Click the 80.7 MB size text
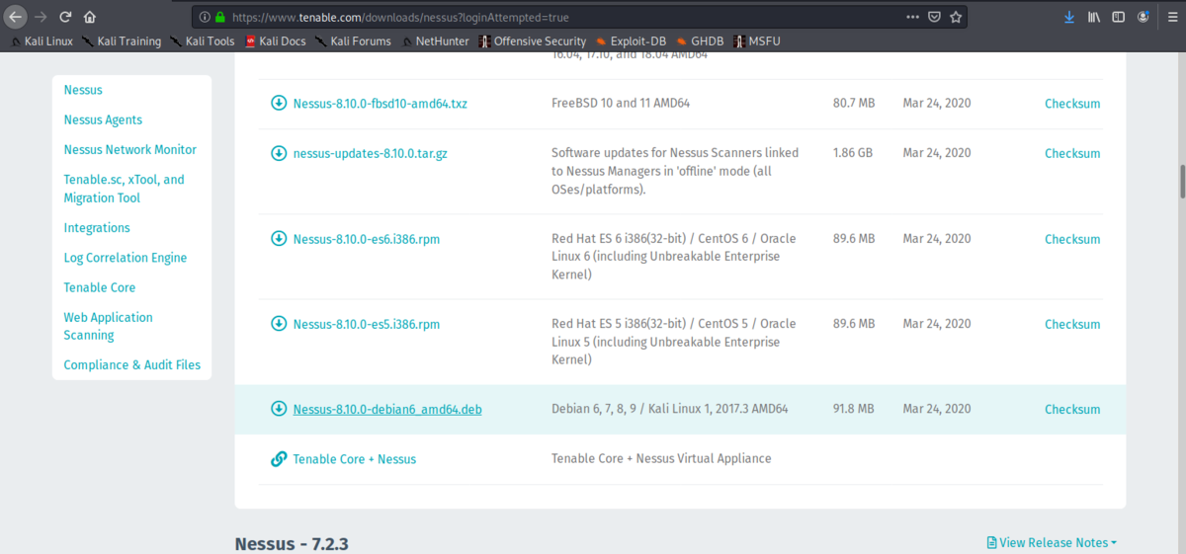The image size is (1186, 554). (x=854, y=103)
